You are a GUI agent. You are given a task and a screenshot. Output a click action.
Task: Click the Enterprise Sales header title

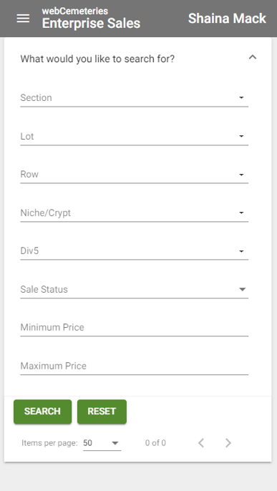[91, 24]
